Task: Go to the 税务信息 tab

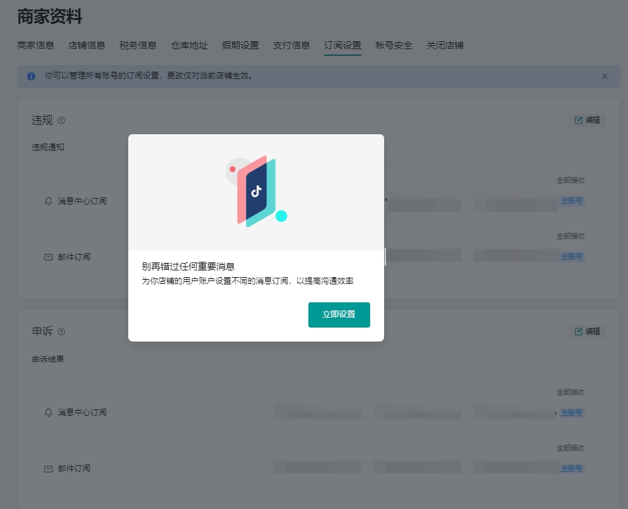Action: 138,46
